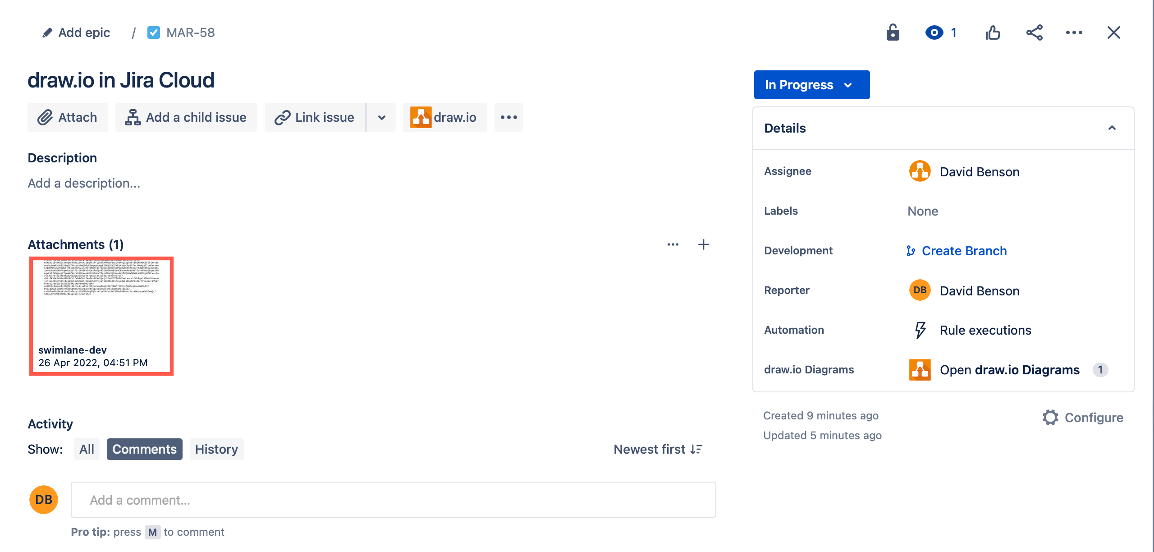The width and height of the screenshot is (1154, 552).
Task: Open attachment options ellipsis menu
Action: 673,244
